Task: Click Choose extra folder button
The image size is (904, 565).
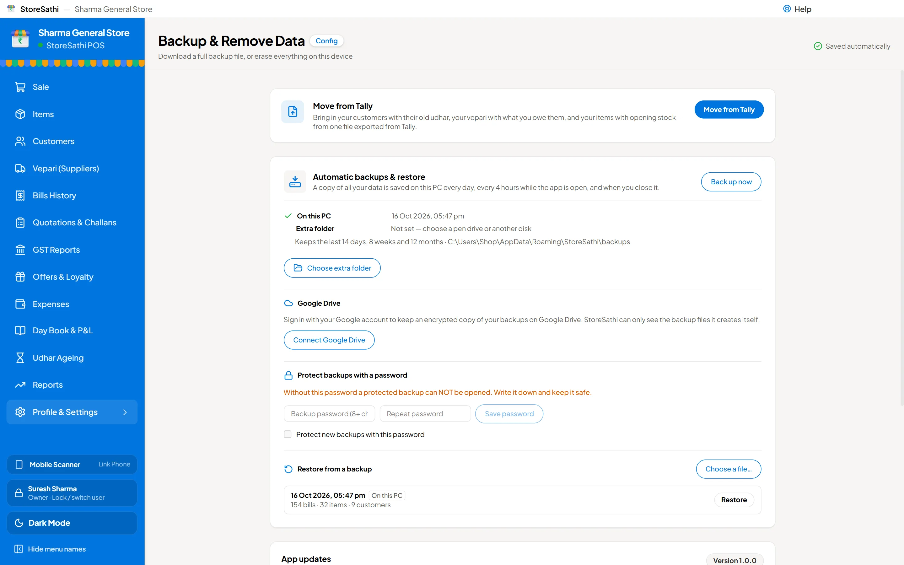Action: tap(332, 268)
